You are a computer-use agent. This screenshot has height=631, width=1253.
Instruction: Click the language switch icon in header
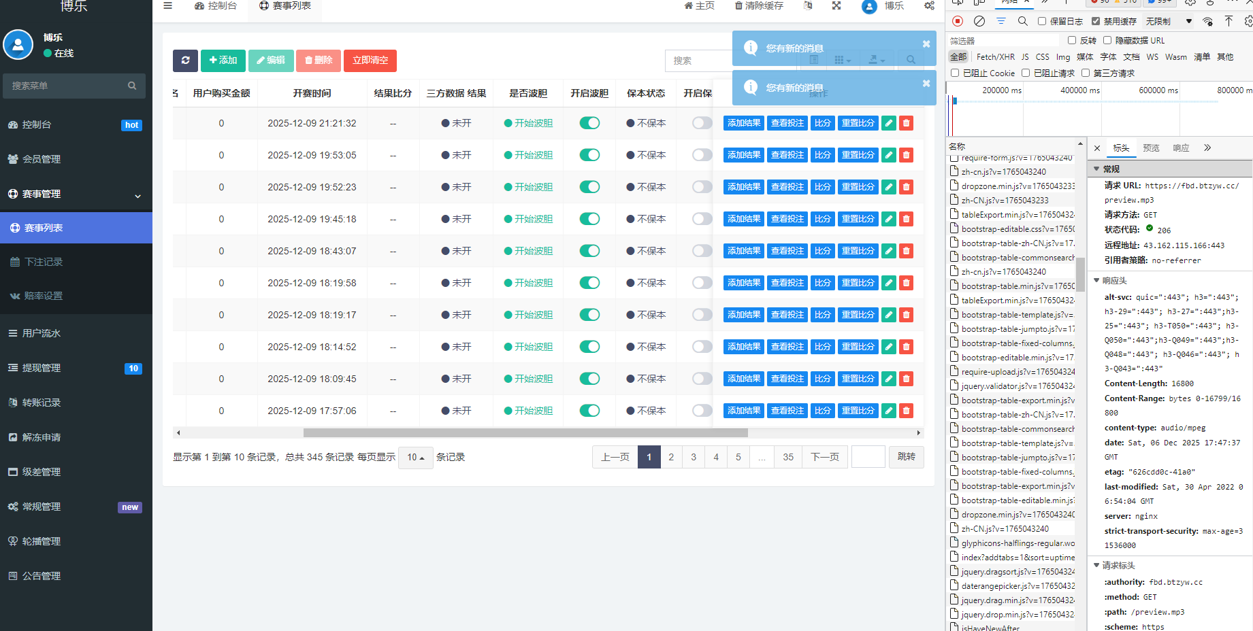pos(808,5)
